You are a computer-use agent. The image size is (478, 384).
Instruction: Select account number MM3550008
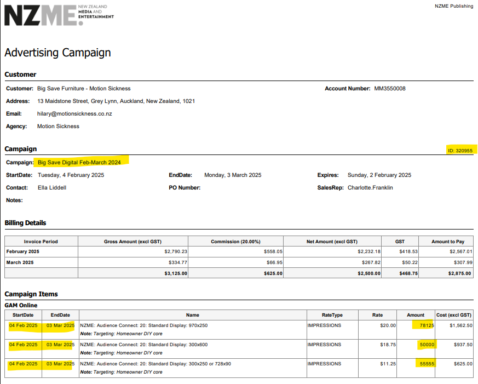pos(389,88)
